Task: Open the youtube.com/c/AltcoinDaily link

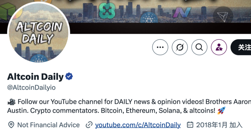Action: click(138, 125)
